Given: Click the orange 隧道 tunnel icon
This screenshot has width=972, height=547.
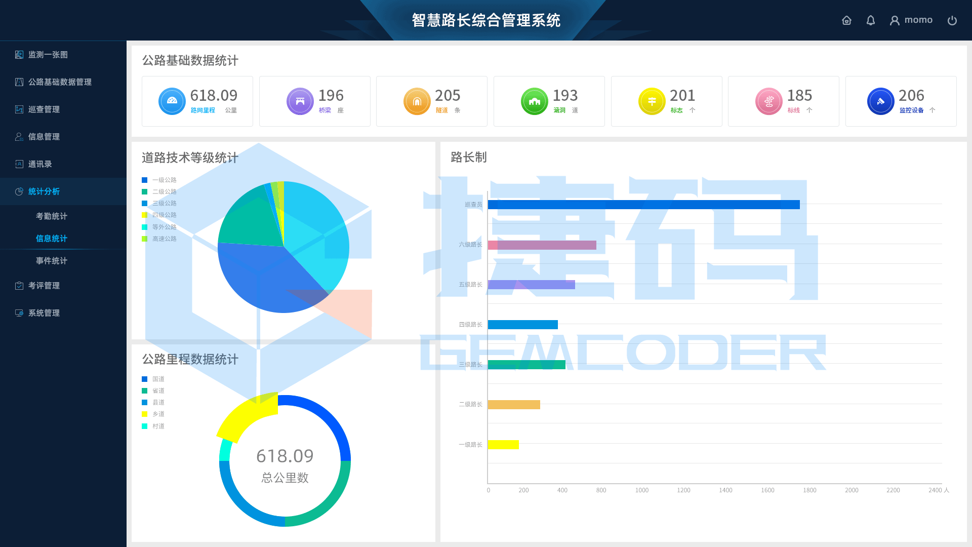Looking at the screenshot, I should (x=417, y=101).
